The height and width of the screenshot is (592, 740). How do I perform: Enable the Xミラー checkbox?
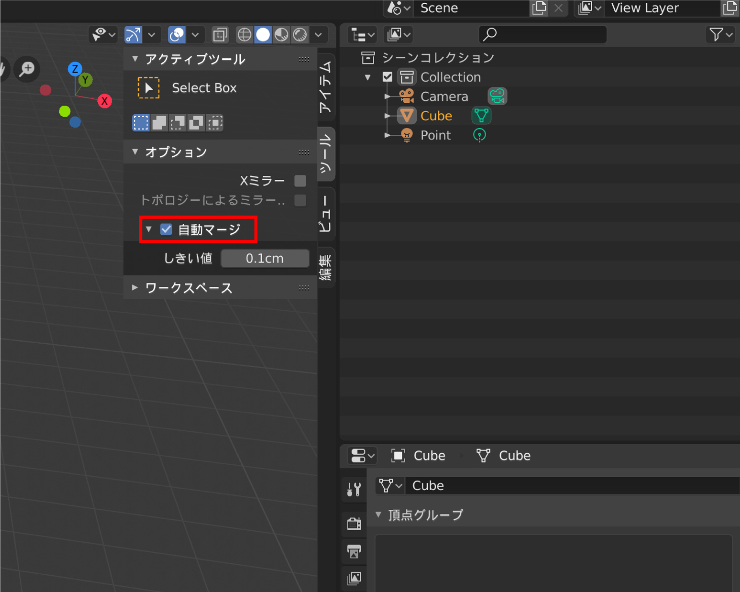click(300, 181)
